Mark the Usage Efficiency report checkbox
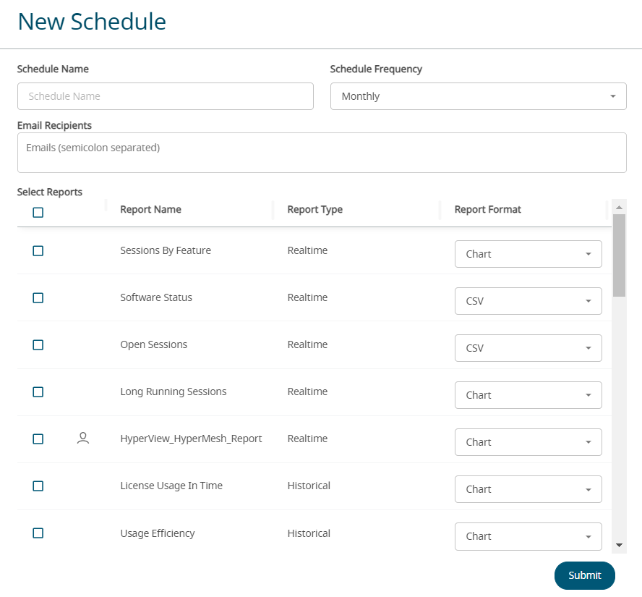642x597 pixels. (x=38, y=533)
